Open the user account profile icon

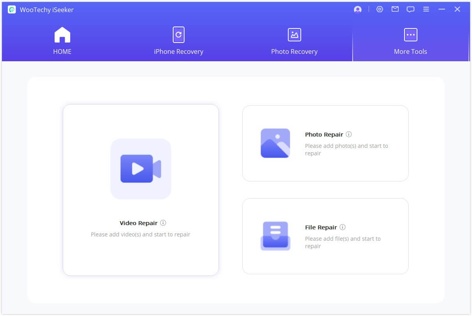click(x=357, y=10)
